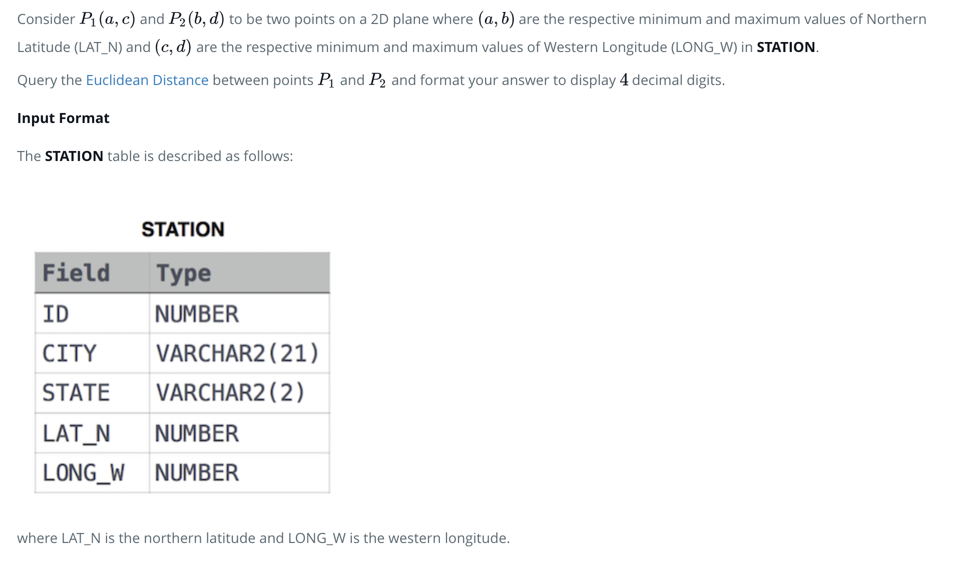Click the LONG_W field cell

[x=92, y=473]
